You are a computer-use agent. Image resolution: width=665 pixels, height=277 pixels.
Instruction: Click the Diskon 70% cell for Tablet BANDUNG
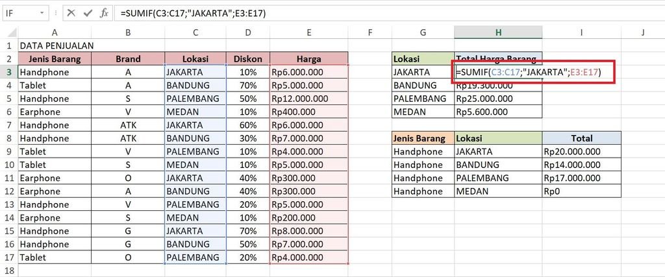tap(247, 86)
